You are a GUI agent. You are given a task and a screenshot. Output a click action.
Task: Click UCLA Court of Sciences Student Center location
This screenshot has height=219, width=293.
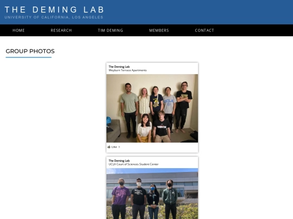click(x=133, y=164)
